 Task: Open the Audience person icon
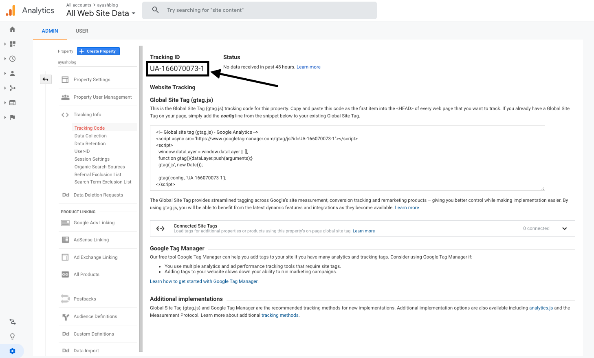pyautogui.click(x=13, y=73)
